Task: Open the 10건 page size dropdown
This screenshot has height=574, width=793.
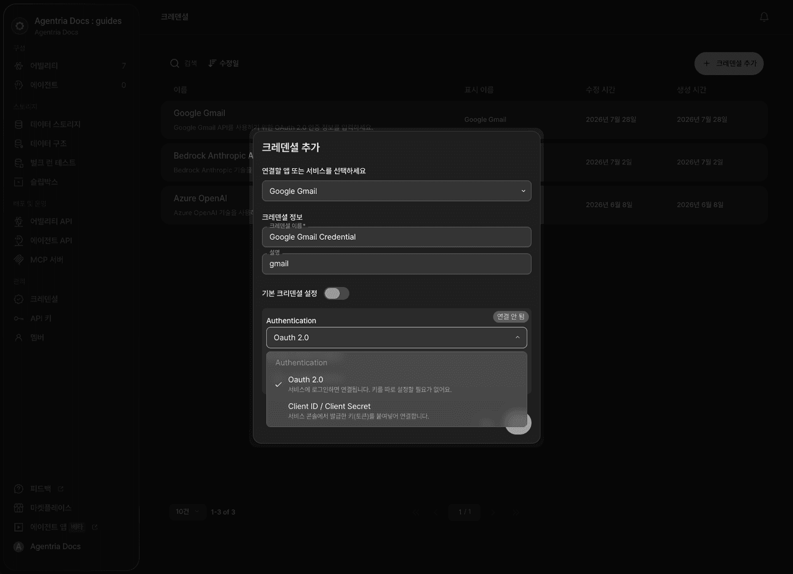Action: tap(188, 511)
